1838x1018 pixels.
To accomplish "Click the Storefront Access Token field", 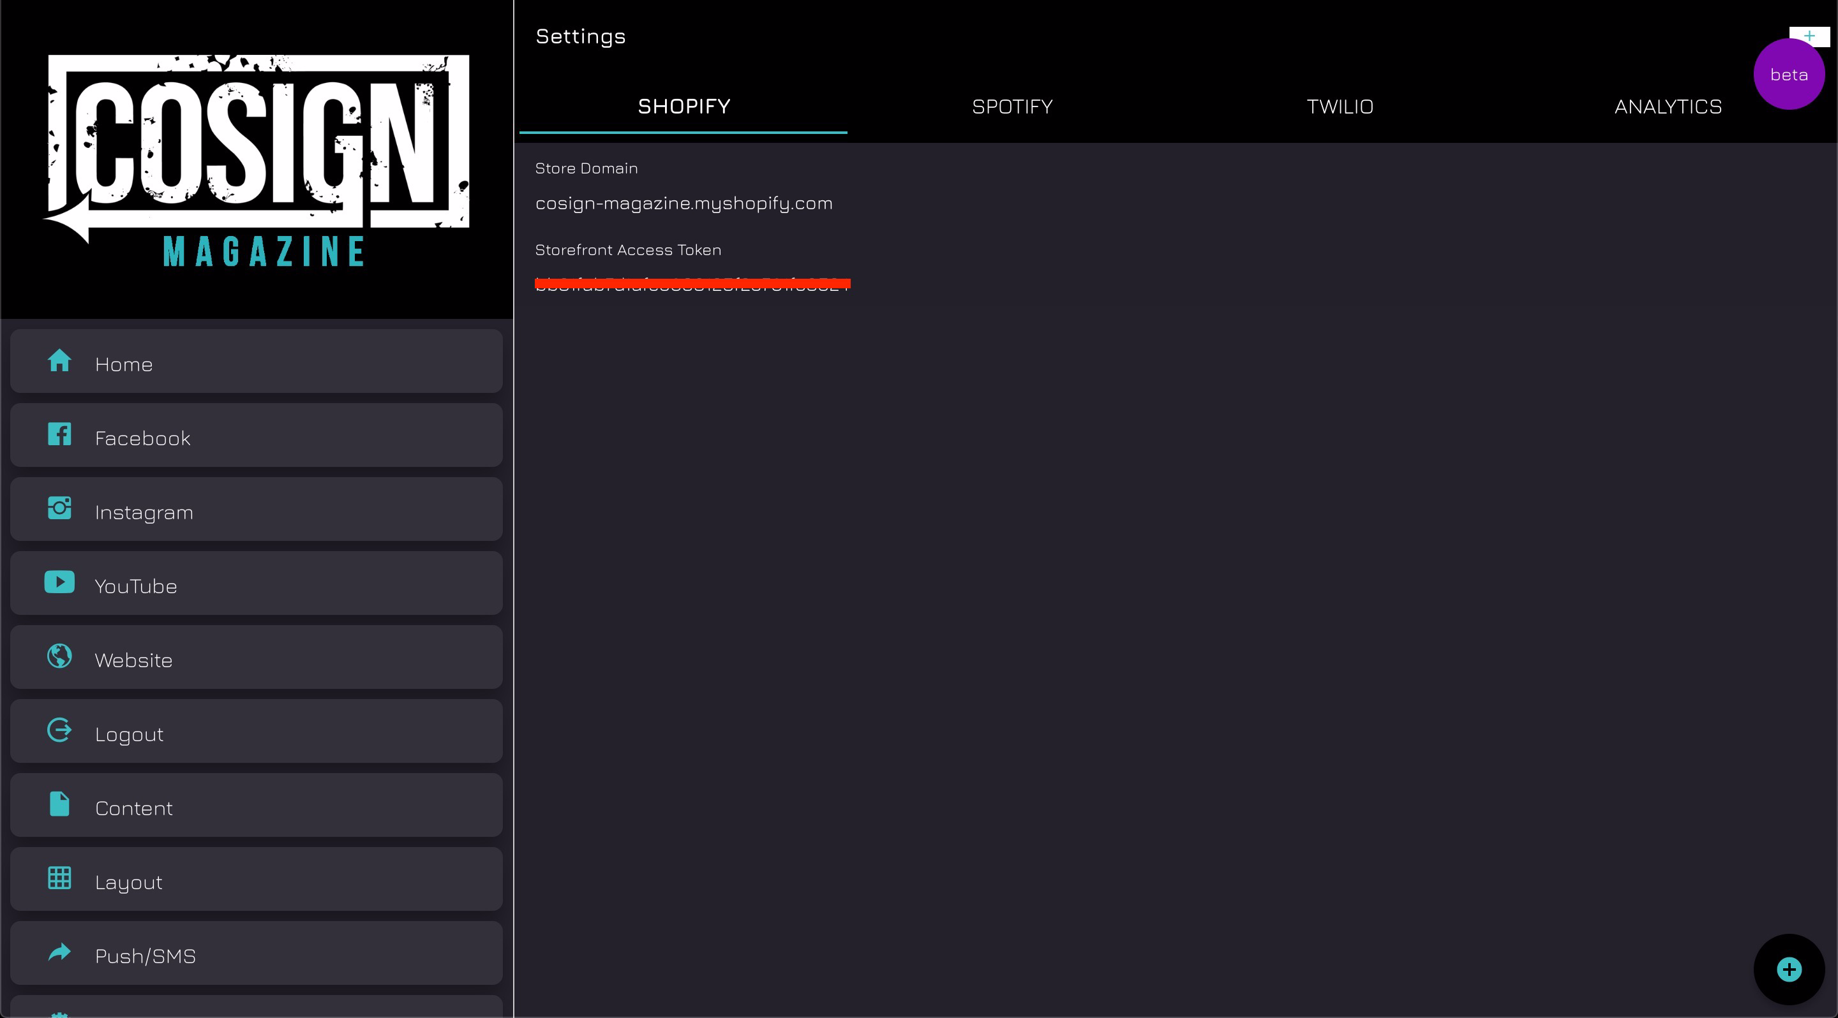I will click(692, 284).
